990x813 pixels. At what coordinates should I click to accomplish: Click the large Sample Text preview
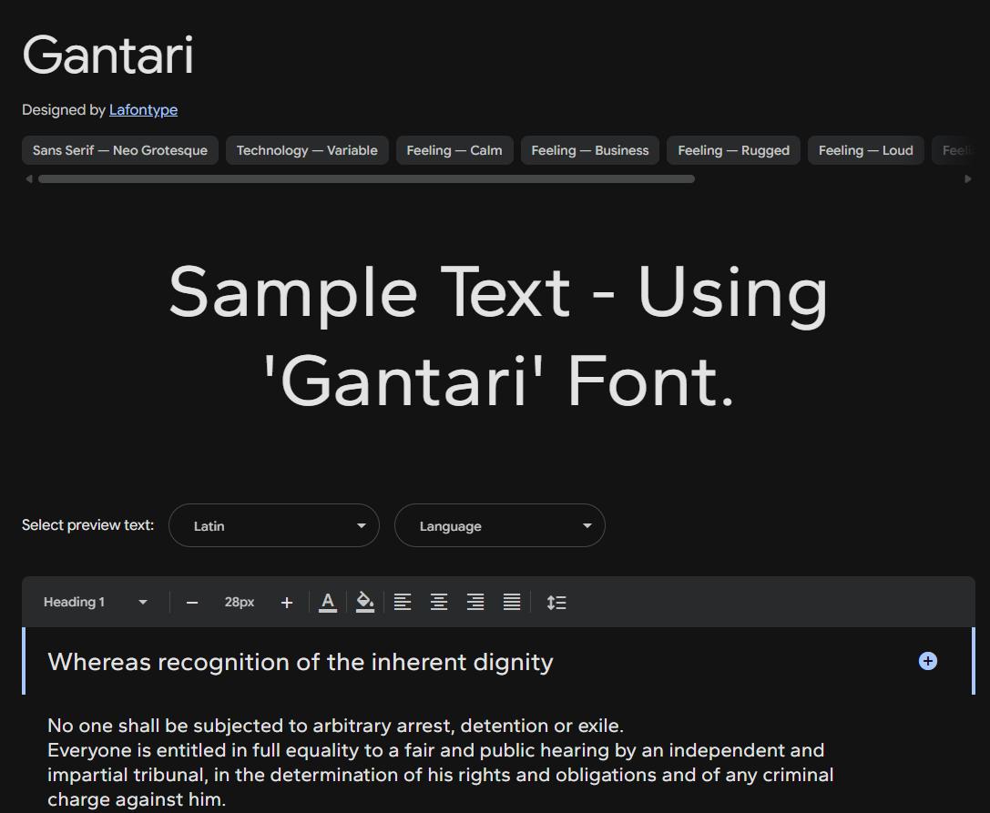pyautogui.click(x=498, y=337)
